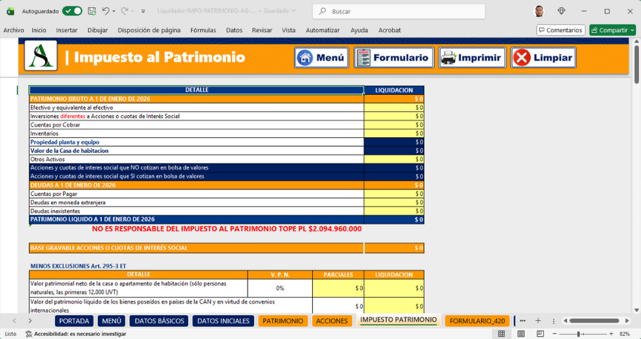Select the DETALLE header cell
The width and height of the screenshot is (641, 339).
(x=197, y=90)
